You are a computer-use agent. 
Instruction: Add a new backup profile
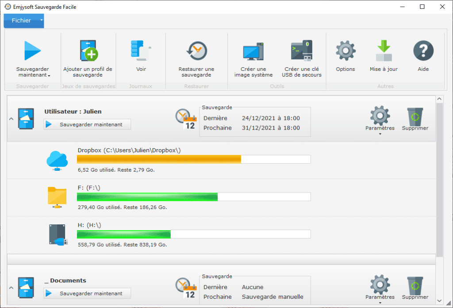(x=88, y=58)
